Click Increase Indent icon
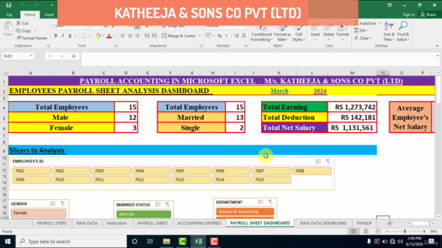Image resolution: width=442 pixels, height=248 pixels. click(x=154, y=36)
